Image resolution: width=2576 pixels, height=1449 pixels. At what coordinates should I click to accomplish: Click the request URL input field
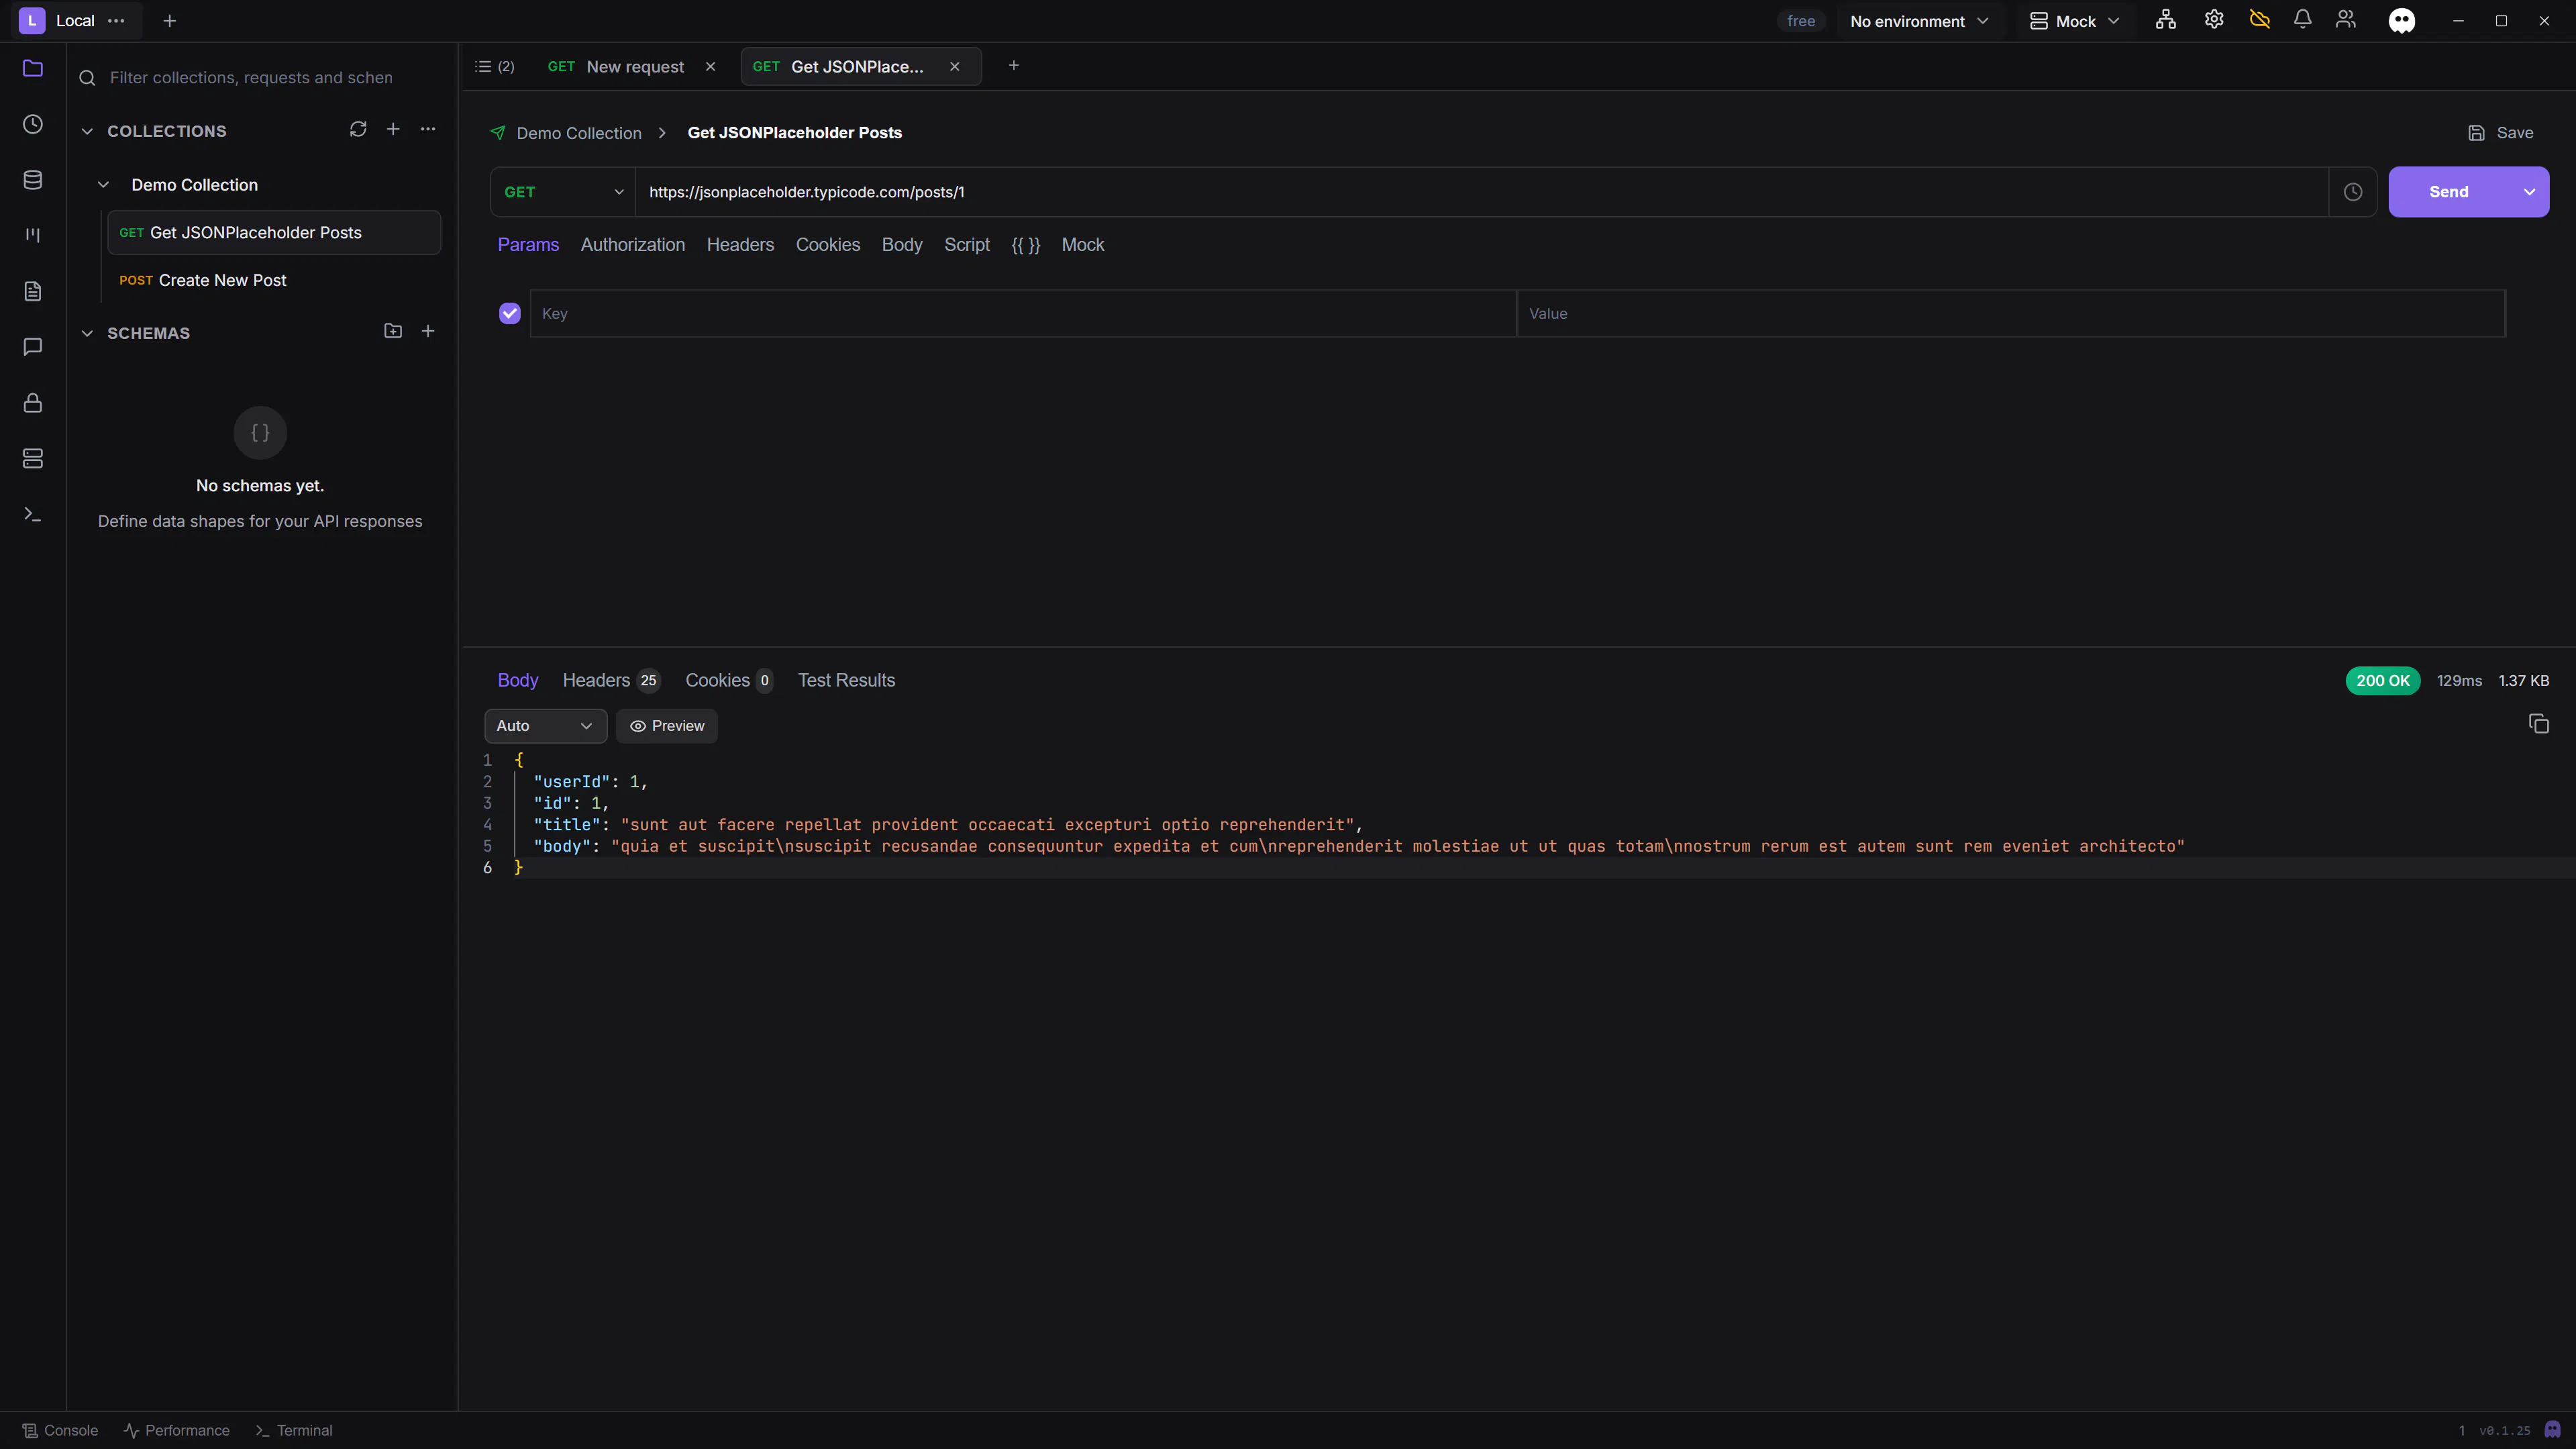[x=1482, y=192]
